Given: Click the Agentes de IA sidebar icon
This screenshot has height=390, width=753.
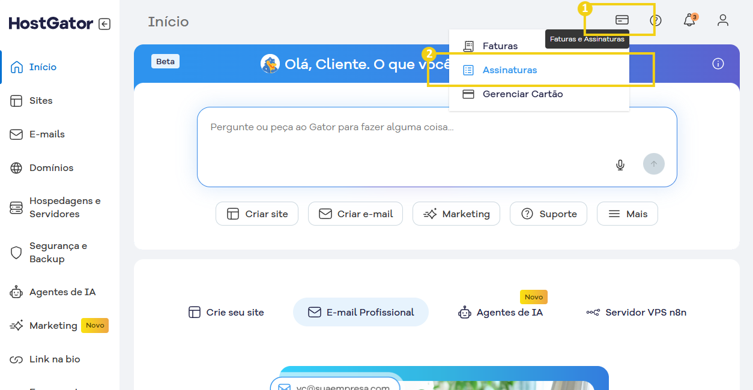Looking at the screenshot, I should pyautogui.click(x=16, y=292).
